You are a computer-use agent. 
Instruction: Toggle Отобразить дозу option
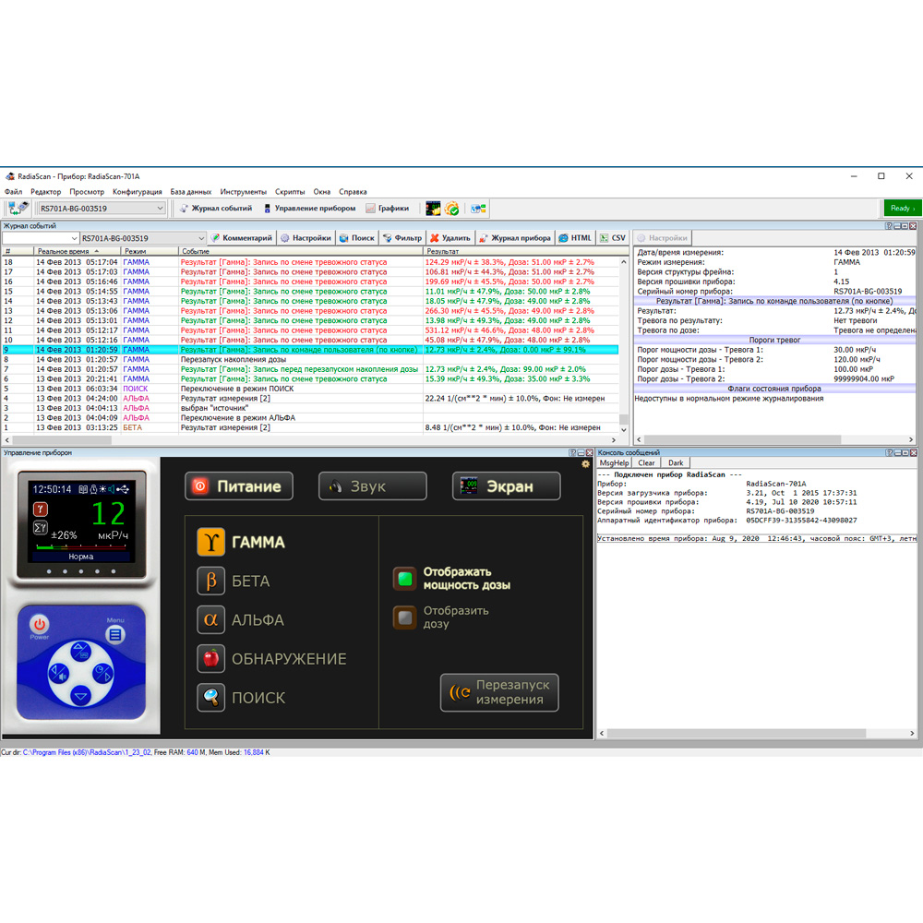click(x=404, y=617)
